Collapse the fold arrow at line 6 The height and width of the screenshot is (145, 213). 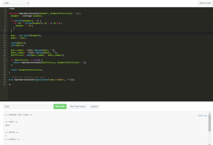pos(7,21)
